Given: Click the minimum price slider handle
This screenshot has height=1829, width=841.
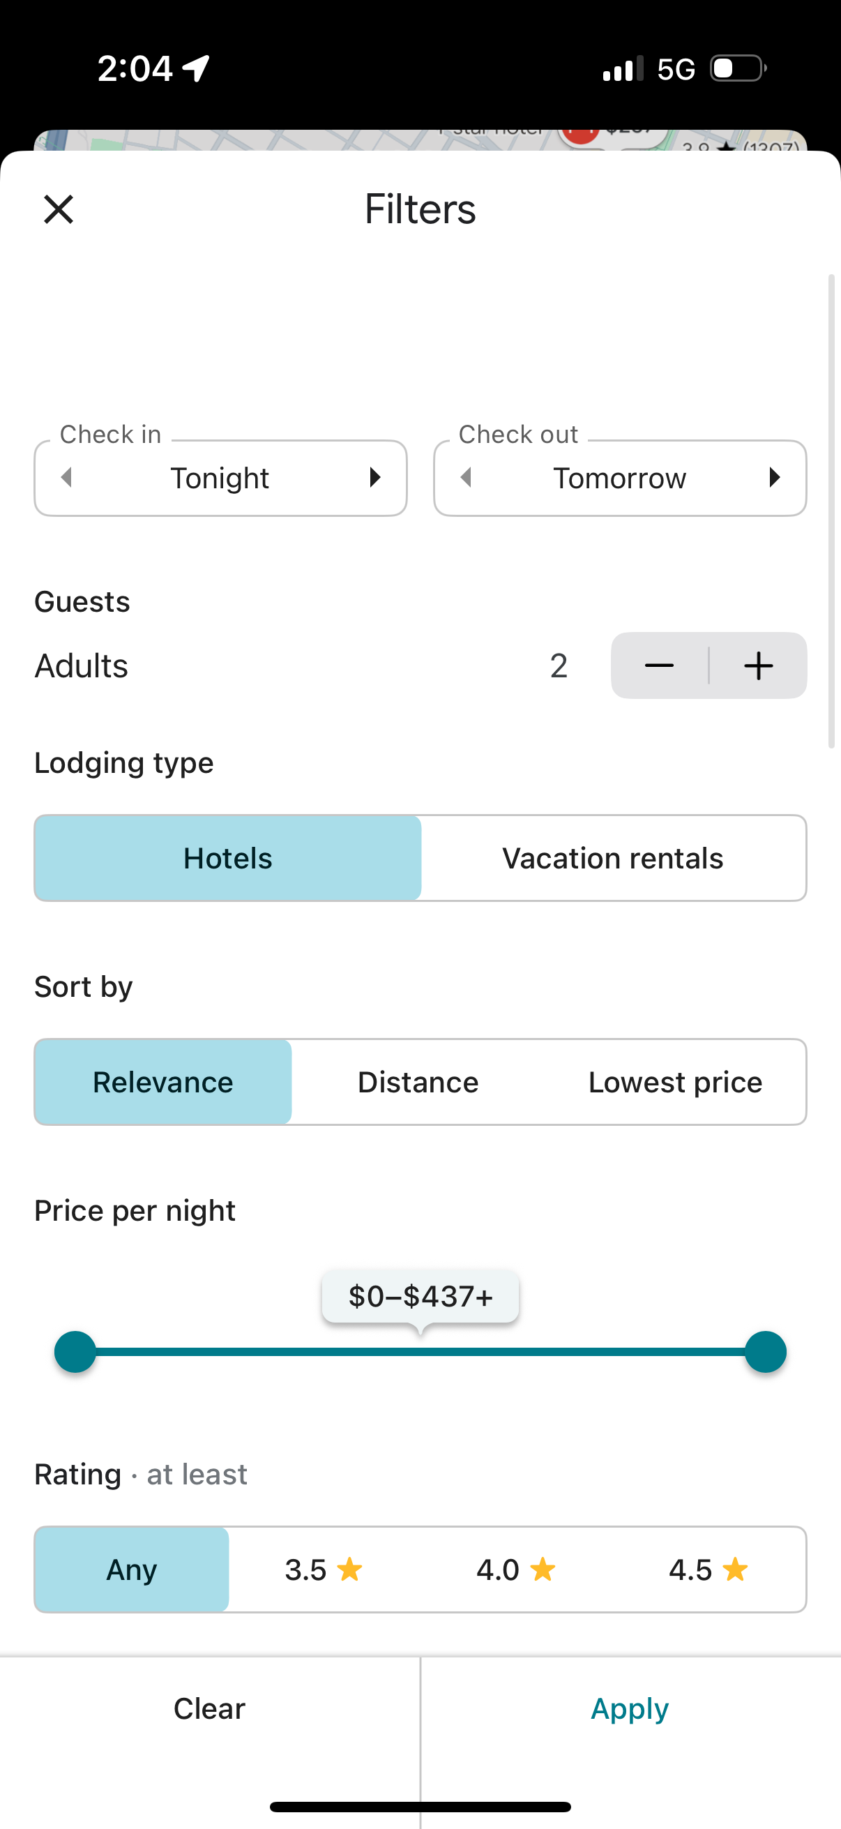Looking at the screenshot, I should point(75,1352).
